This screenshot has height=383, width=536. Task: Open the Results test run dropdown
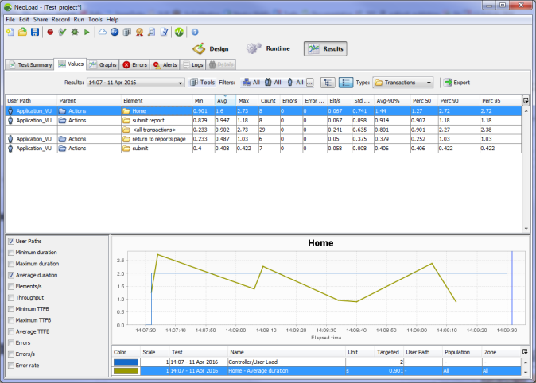180,82
